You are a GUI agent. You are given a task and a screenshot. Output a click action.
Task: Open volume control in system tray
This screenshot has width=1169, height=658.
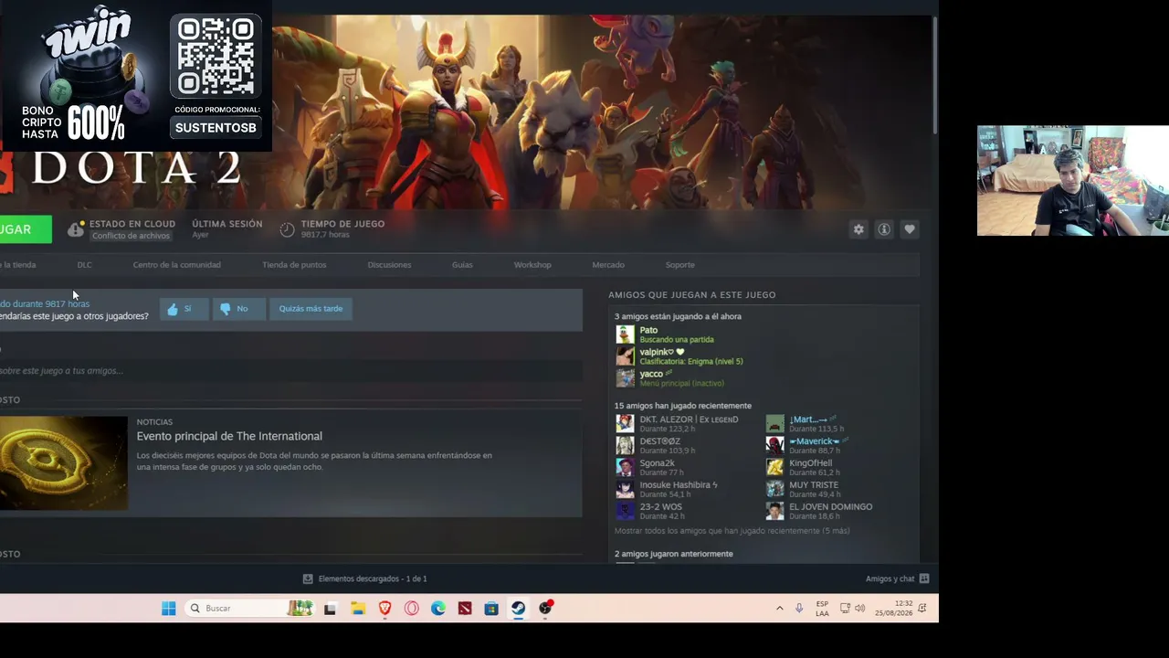pyautogui.click(x=859, y=609)
